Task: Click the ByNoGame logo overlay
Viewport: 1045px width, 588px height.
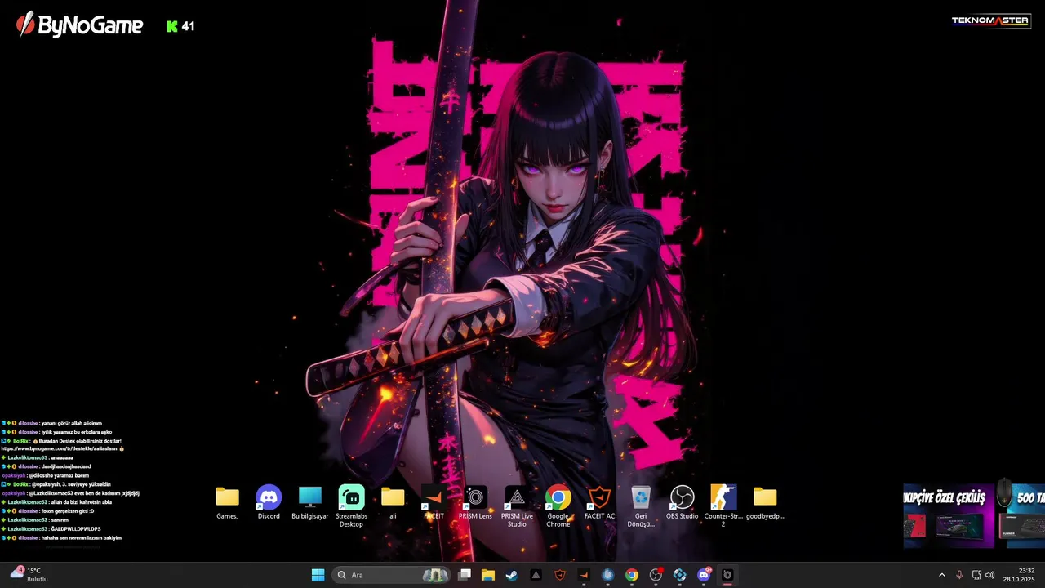Action: (x=80, y=25)
